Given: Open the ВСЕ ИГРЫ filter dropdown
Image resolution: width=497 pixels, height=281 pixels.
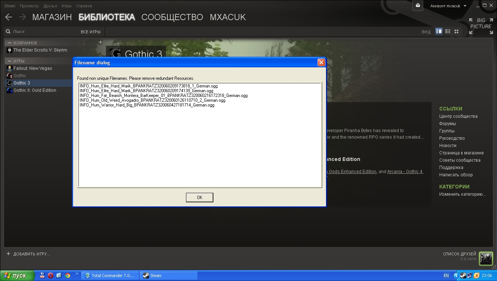Looking at the screenshot, I should click(x=91, y=32).
